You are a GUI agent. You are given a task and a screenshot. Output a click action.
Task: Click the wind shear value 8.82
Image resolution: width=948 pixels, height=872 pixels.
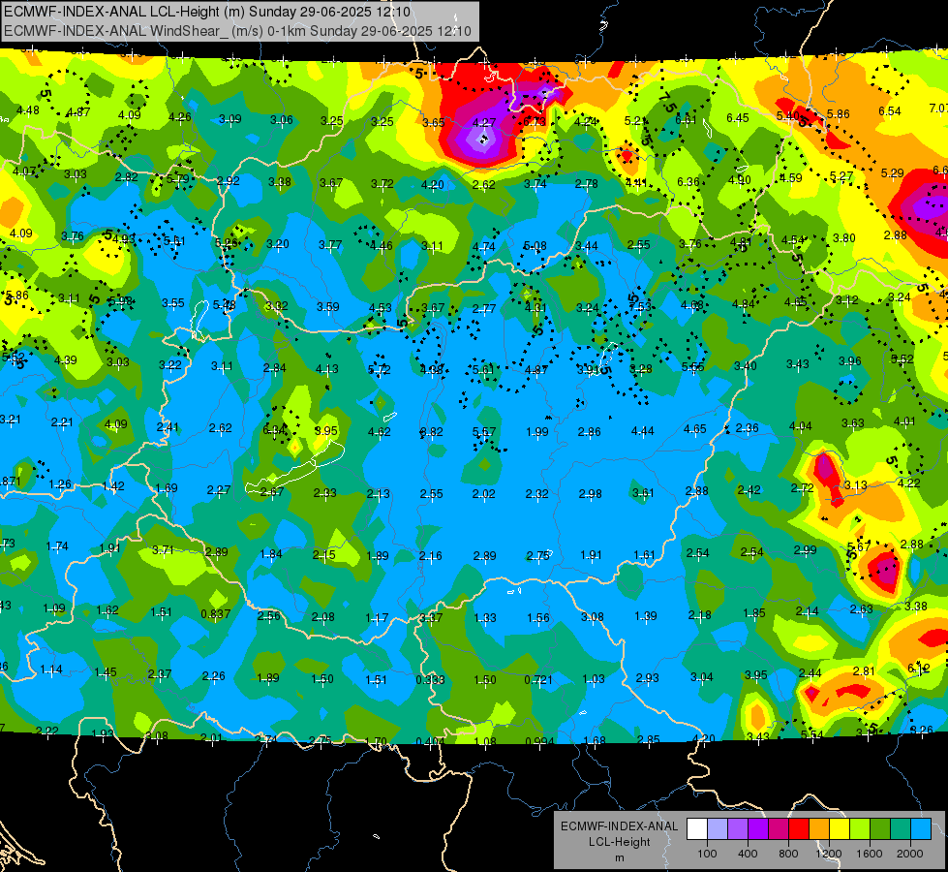432,432
